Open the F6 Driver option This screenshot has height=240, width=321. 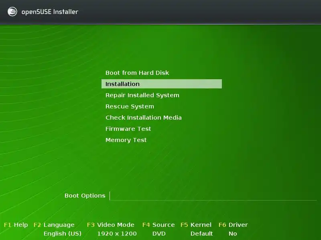pos(233,225)
